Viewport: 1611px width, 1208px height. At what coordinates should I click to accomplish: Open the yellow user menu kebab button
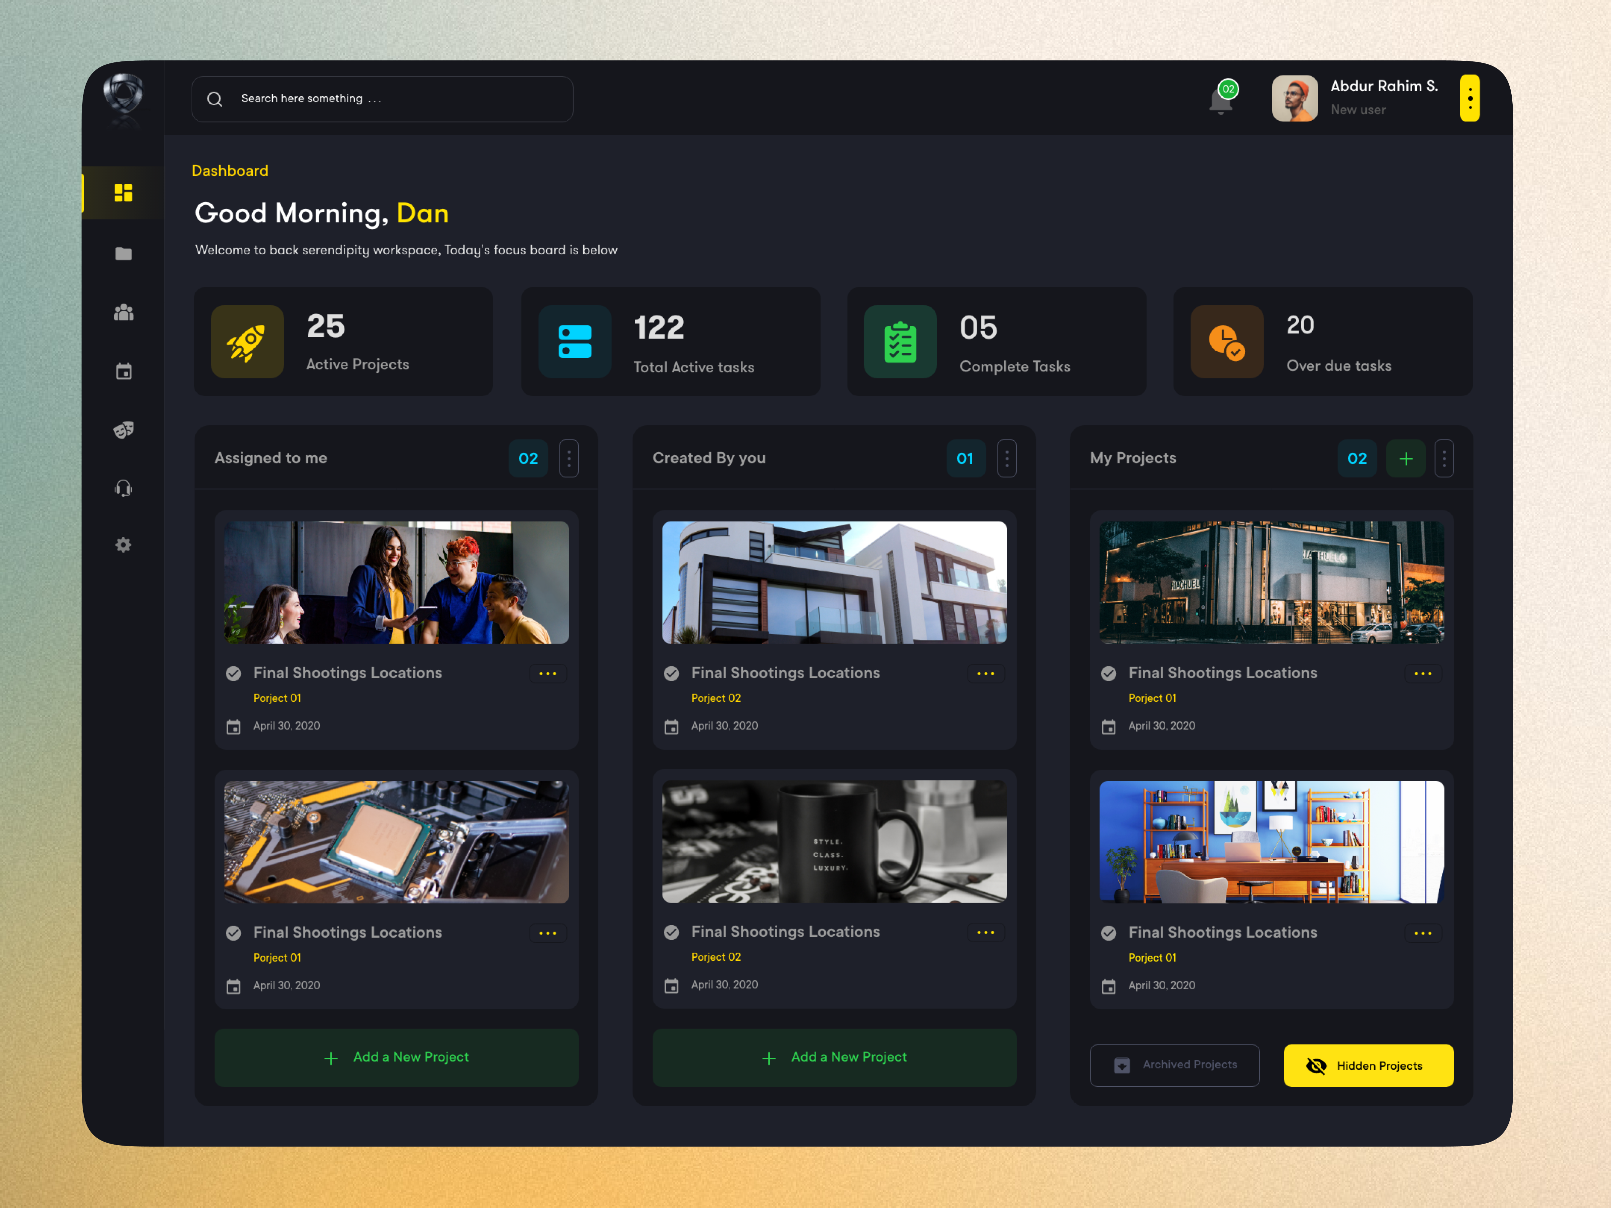pyautogui.click(x=1470, y=98)
